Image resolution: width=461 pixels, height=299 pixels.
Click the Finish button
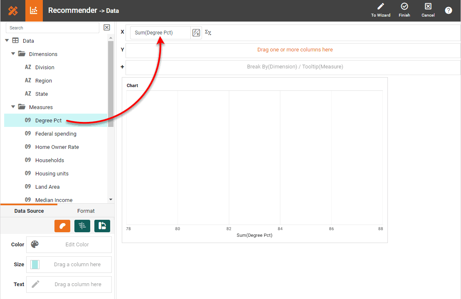click(x=404, y=10)
